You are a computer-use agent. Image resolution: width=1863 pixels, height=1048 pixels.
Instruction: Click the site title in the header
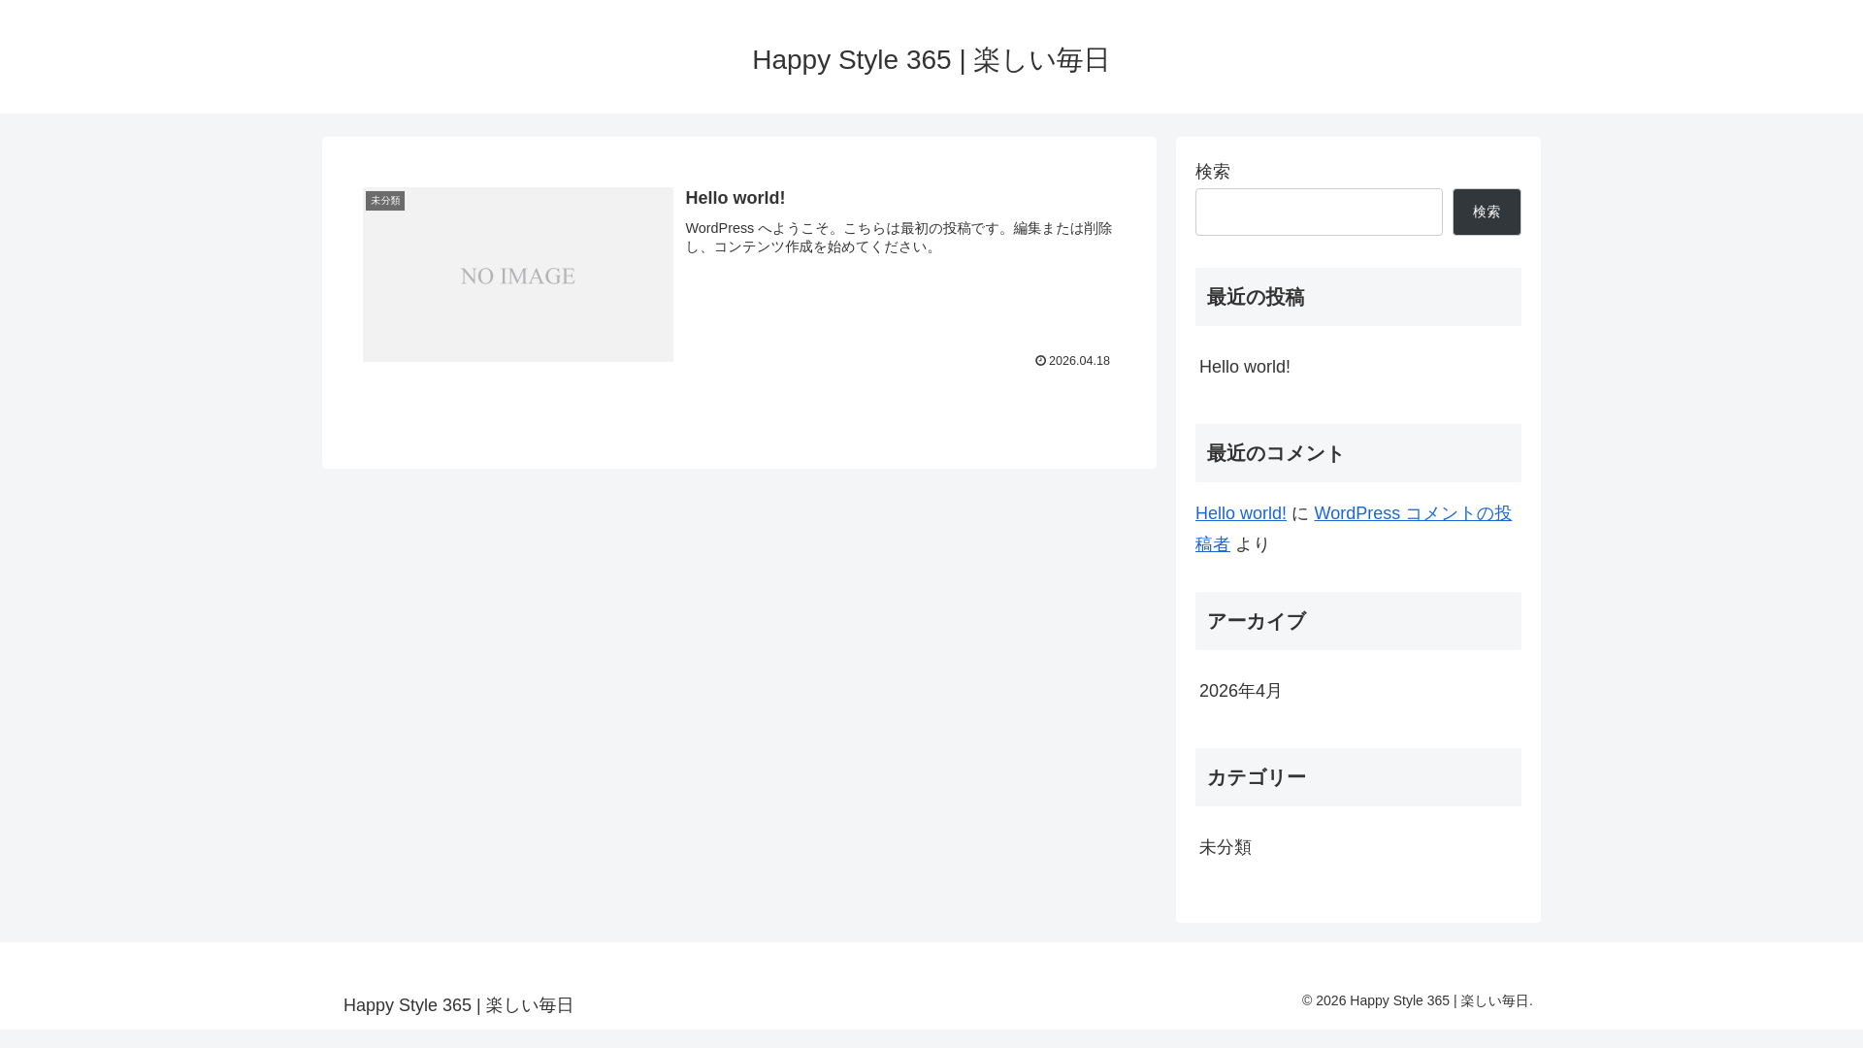tap(931, 60)
